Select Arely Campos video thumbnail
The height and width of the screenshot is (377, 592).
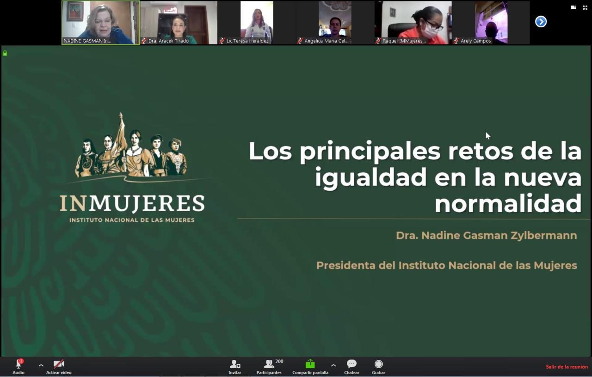pyautogui.click(x=491, y=23)
